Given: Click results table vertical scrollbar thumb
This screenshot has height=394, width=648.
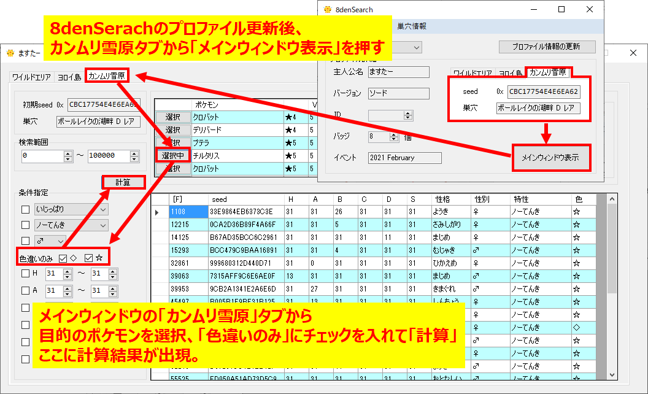Looking at the screenshot, I should 612,249.
